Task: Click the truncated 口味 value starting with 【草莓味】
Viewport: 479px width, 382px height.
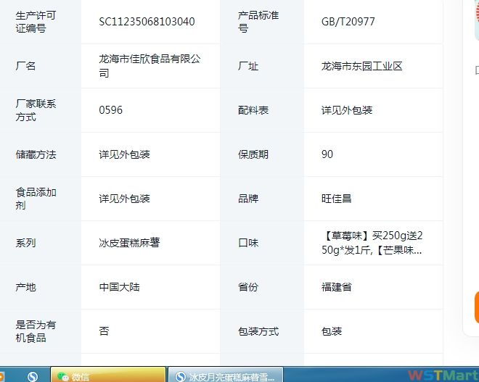Action: (x=372, y=243)
